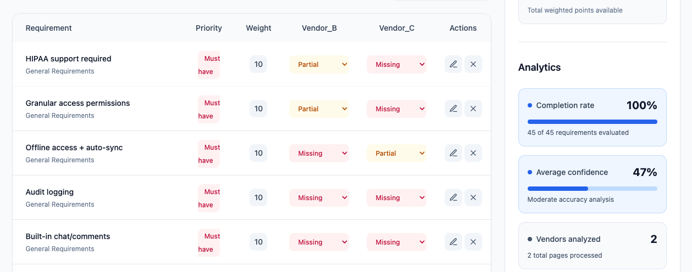
Task: Open Vendor_B dropdown for HIPAA support
Action: [x=319, y=64]
